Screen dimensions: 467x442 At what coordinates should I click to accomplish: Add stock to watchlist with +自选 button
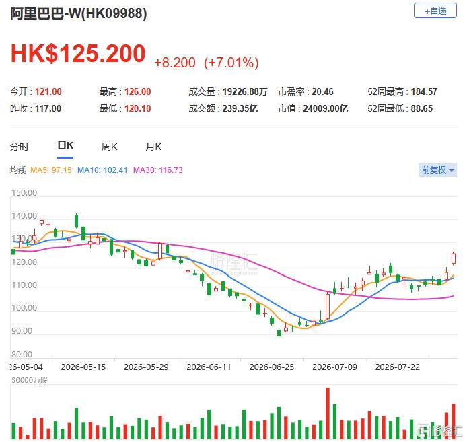(435, 11)
